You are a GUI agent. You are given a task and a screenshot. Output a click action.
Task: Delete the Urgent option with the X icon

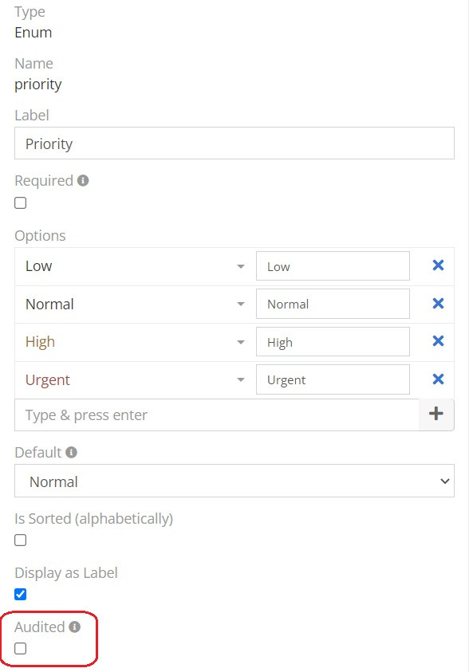click(438, 379)
